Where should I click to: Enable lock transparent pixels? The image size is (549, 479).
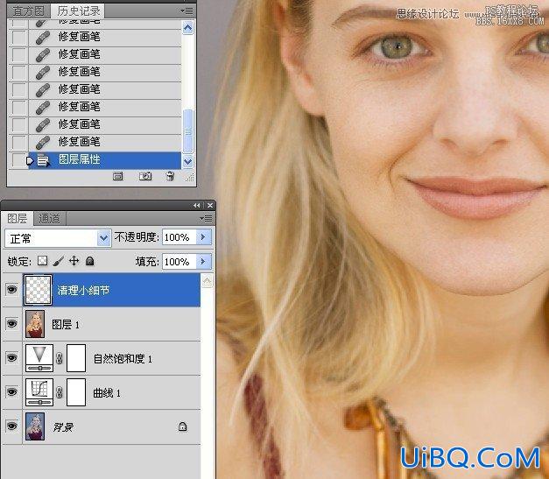43,261
